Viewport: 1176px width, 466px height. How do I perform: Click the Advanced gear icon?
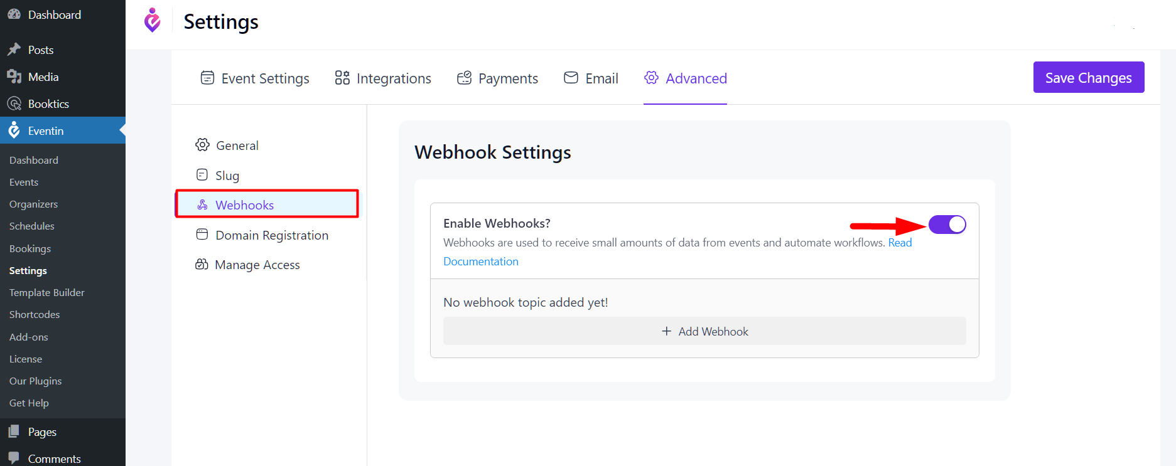[652, 78]
